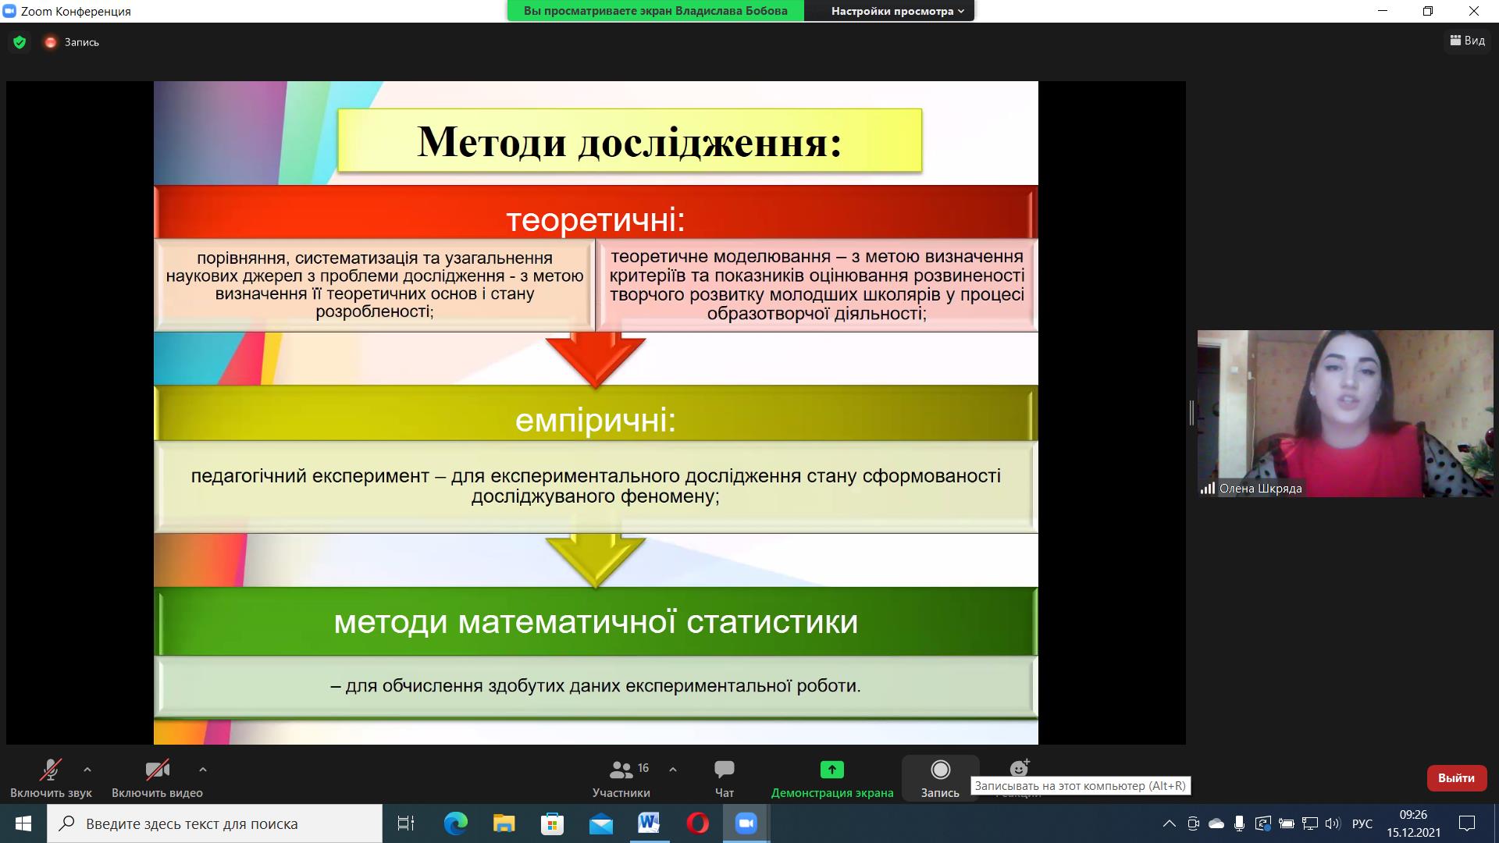This screenshot has width=1499, height=843.
Task: Click the Выйти leave meeting button
Action: tap(1456, 778)
